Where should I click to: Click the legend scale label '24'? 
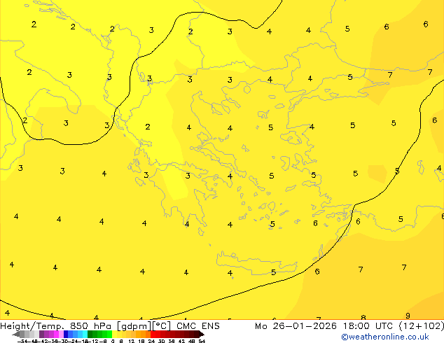point(151,341)
